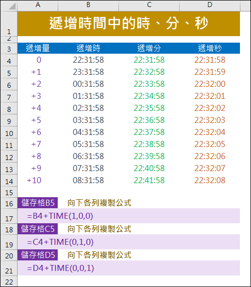Select orange cell 22:32:04
This screenshot has width=251, height=287.
click(210, 132)
